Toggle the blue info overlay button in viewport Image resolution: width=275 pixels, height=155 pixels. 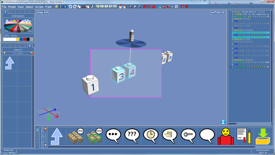tap(223, 122)
